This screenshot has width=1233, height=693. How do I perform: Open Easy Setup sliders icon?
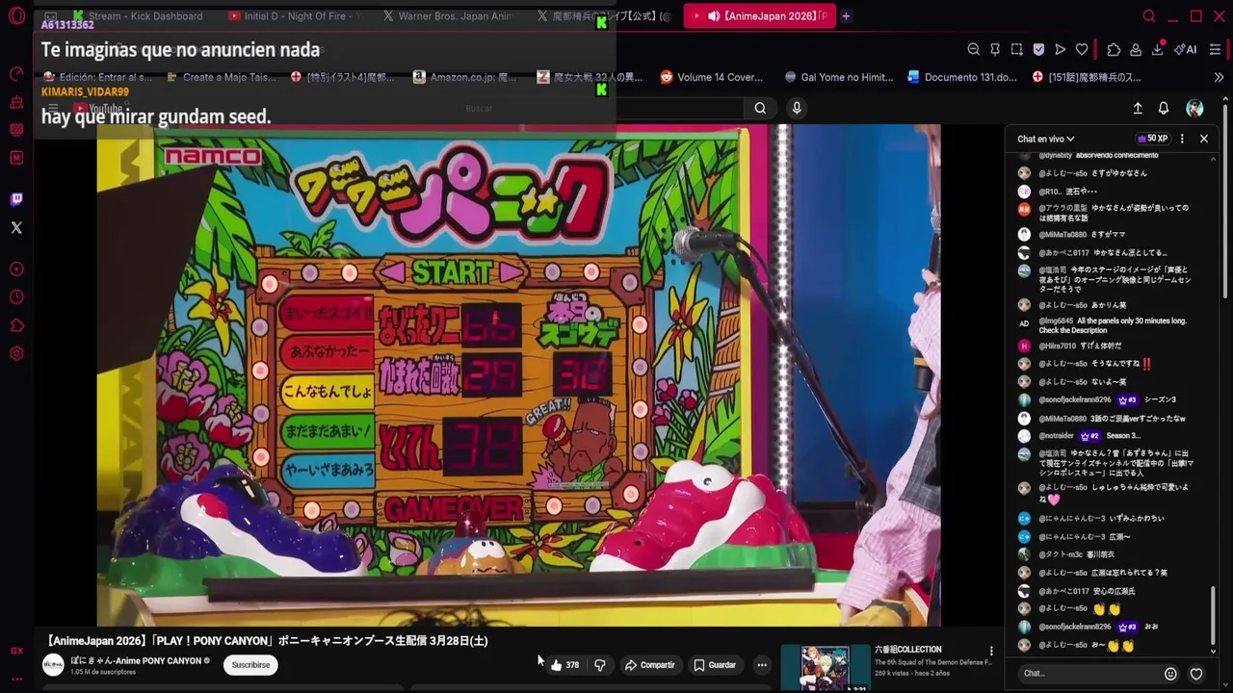(x=1215, y=49)
